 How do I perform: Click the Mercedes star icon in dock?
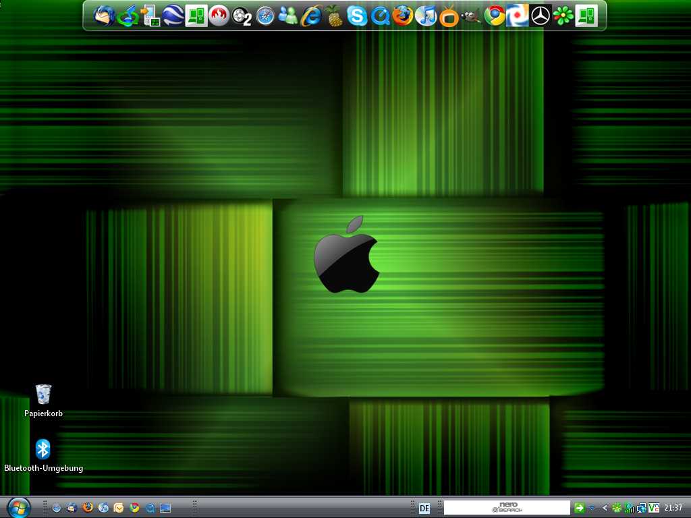pyautogui.click(x=541, y=16)
